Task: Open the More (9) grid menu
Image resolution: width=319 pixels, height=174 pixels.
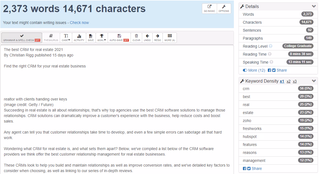Action: [x=170, y=38]
